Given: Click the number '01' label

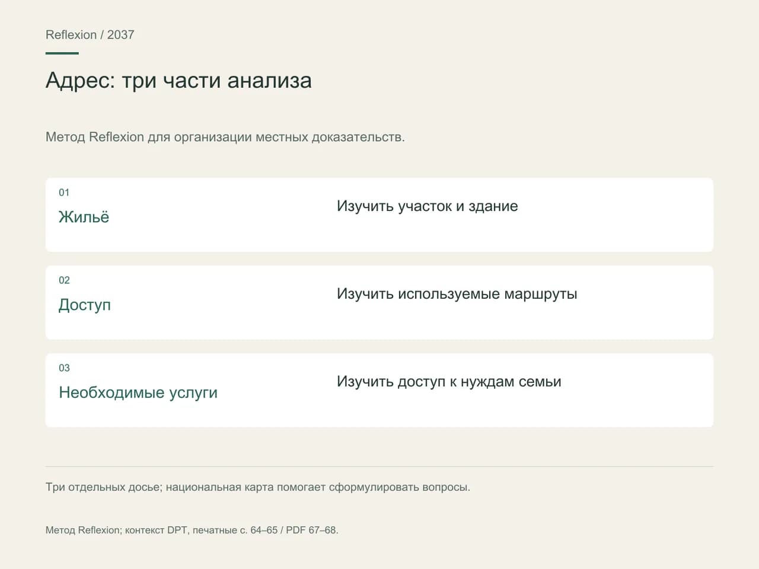Looking at the screenshot, I should tap(64, 193).
